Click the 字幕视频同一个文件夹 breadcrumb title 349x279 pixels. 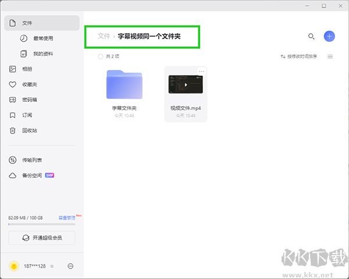click(149, 36)
